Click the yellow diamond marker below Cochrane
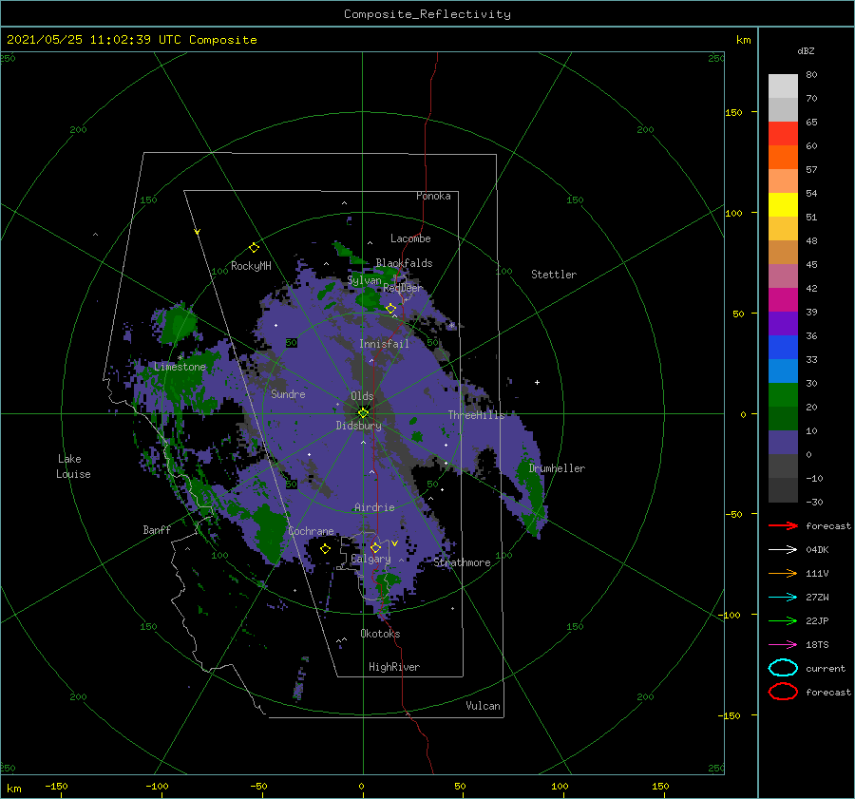 [x=326, y=549]
